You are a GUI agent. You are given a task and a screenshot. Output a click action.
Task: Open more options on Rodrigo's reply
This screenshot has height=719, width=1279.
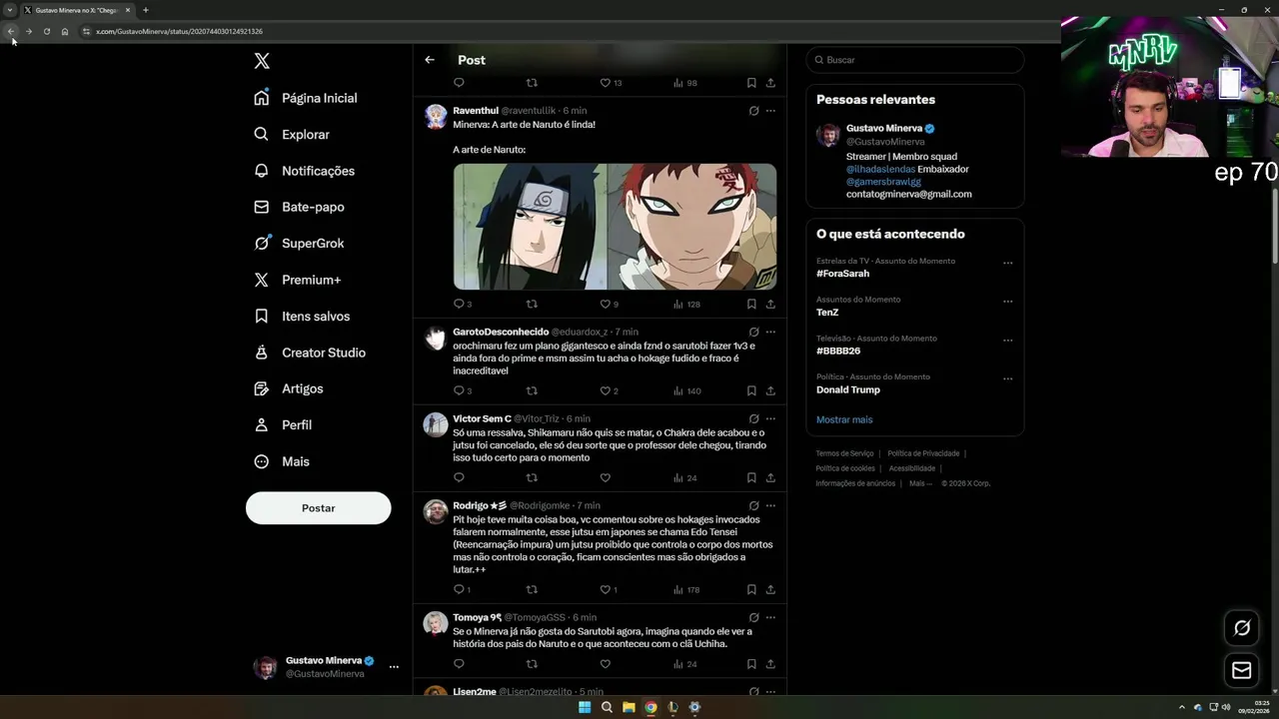point(770,505)
